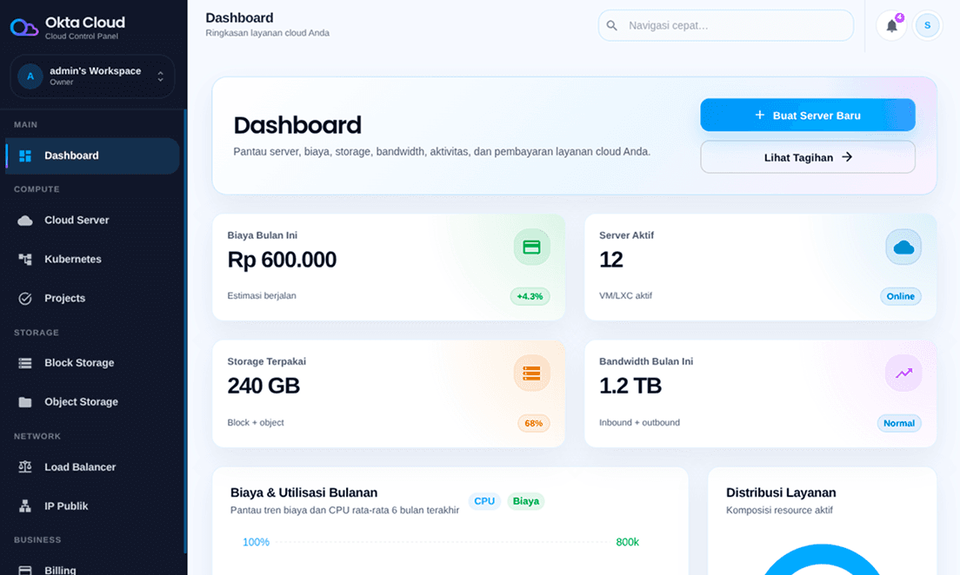Screen dimensions: 960x575
Task: Click Estimasi berjalan caption
Action: pos(262,295)
